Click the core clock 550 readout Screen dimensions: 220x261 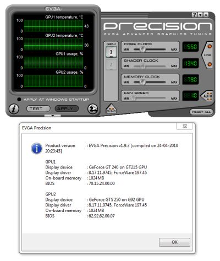[191, 47]
